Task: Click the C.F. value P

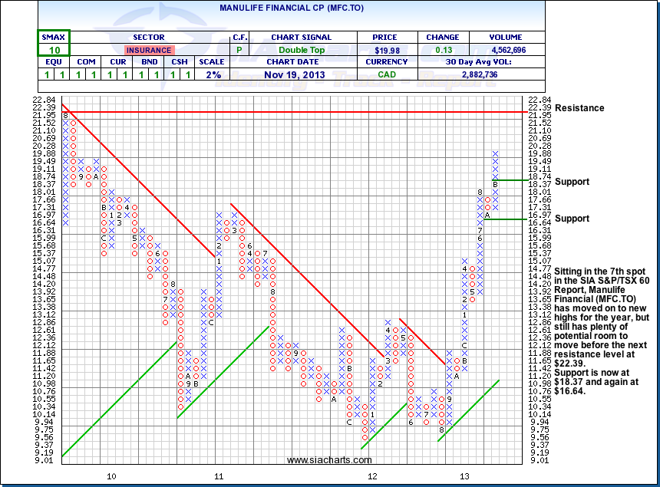Action: [239, 50]
